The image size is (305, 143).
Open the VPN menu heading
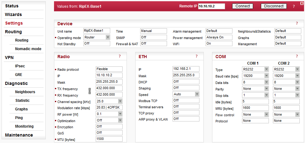point(9,58)
